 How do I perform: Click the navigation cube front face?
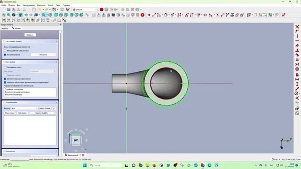(76, 140)
